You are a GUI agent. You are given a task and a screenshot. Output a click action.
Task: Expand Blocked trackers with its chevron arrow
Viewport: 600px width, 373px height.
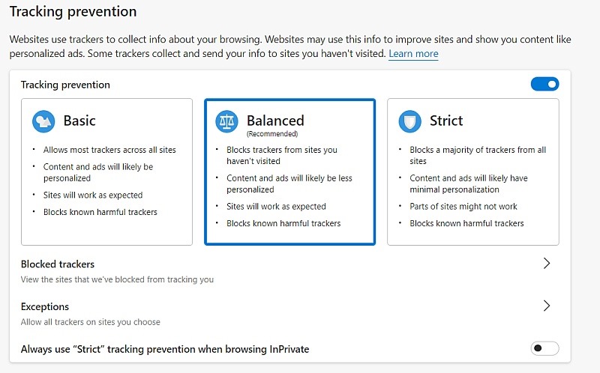pyautogui.click(x=547, y=264)
